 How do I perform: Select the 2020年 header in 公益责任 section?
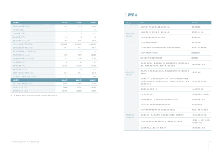pyautogui.click(x=93, y=80)
